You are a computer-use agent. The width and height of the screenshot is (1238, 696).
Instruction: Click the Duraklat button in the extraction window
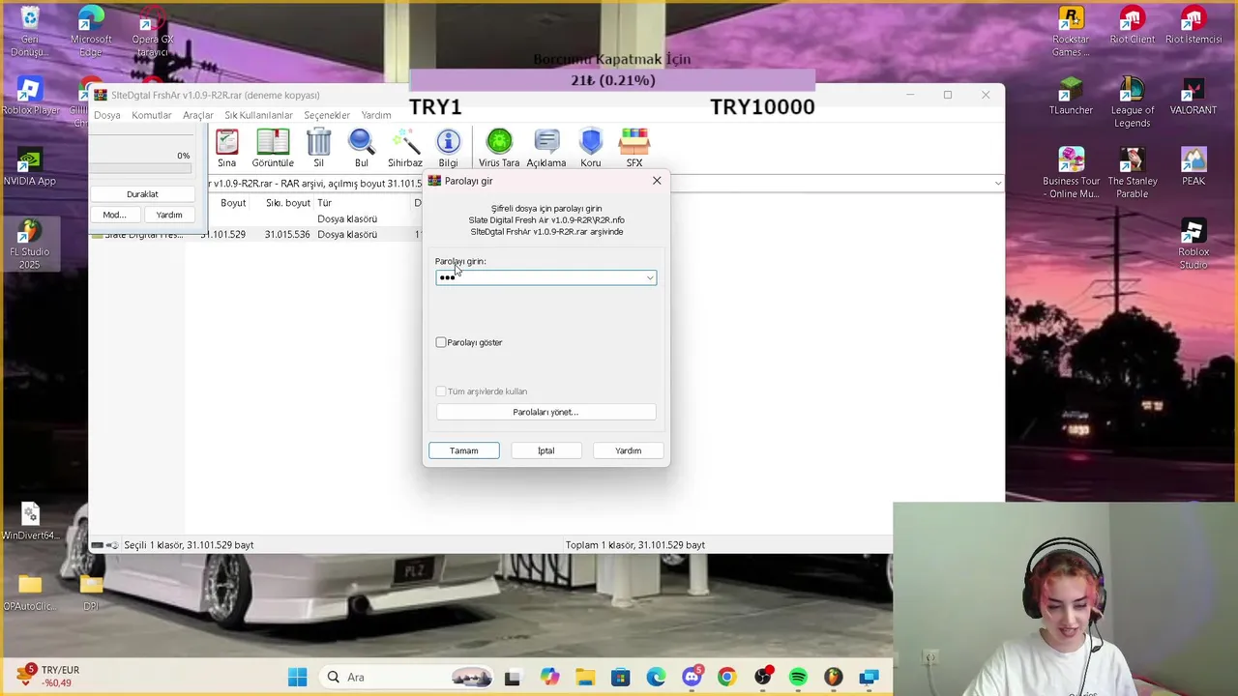click(142, 194)
